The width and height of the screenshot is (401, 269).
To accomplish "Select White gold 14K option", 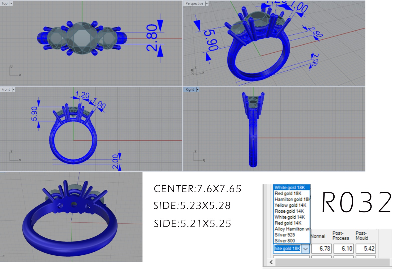I will coord(292,217).
